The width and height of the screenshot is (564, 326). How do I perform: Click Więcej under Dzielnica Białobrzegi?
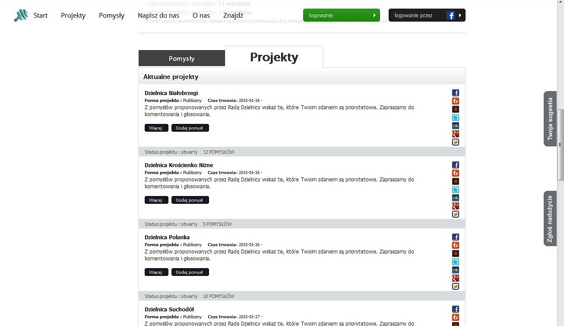(156, 128)
